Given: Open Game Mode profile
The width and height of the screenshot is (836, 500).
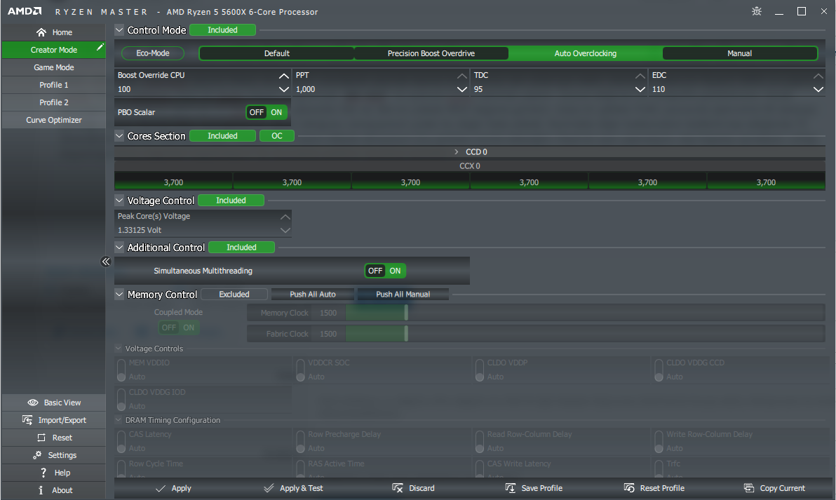Looking at the screenshot, I should [x=54, y=67].
